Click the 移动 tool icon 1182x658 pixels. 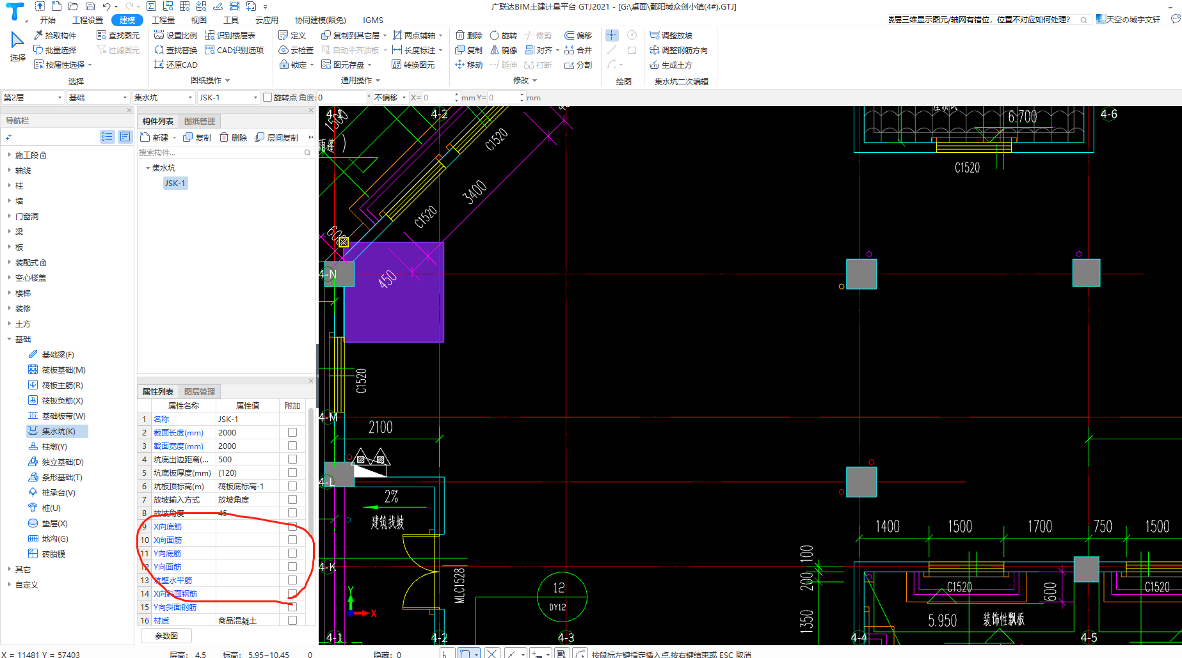460,65
